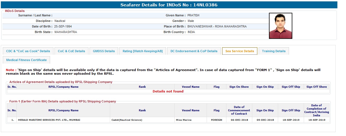Click the Cadet(Nautical Science) rank cell
Image resolution: width=346 pixels, height=136 pixels.
(x=127, y=120)
